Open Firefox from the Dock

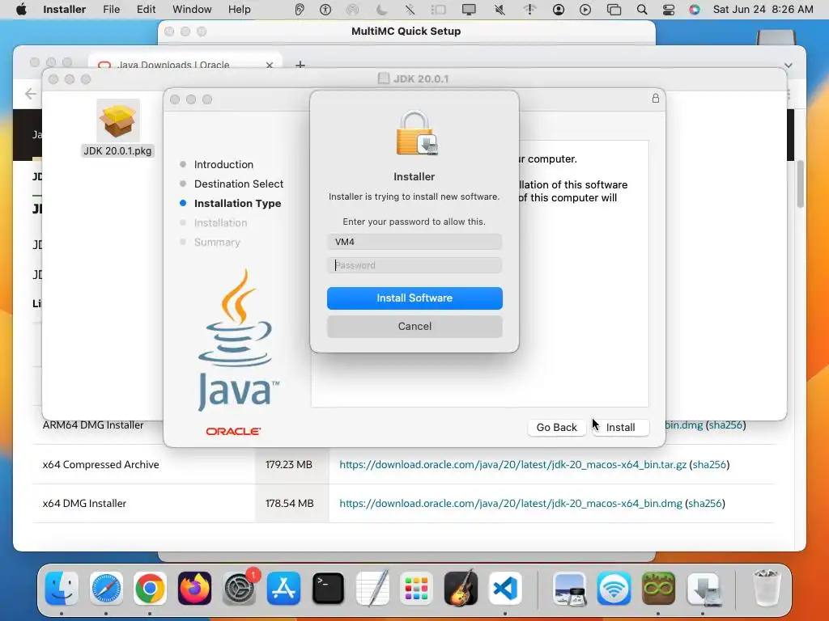point(194,589)
